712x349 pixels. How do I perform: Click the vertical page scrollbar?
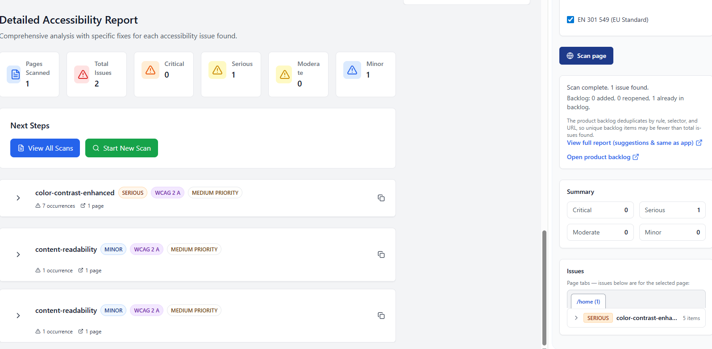544,287
